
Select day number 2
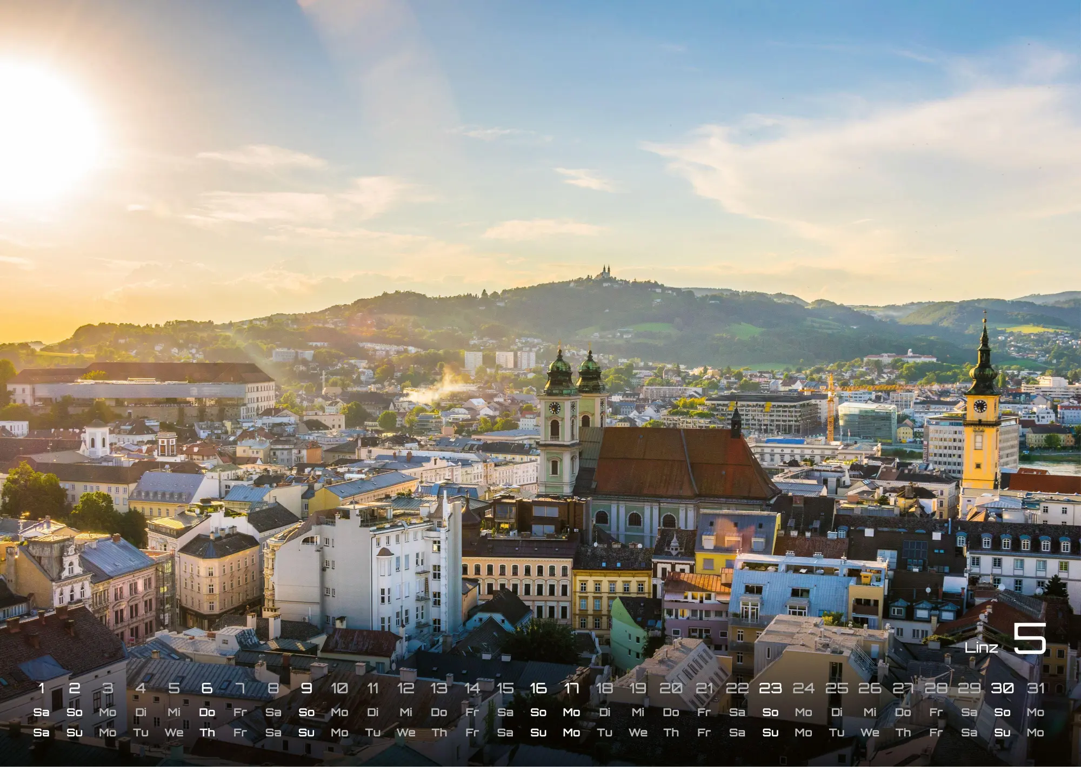(75, 688)
